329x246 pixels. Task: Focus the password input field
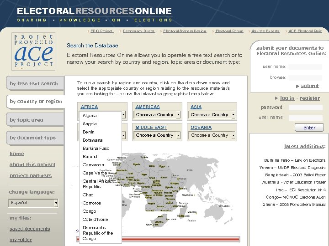(x=306, y=108)
